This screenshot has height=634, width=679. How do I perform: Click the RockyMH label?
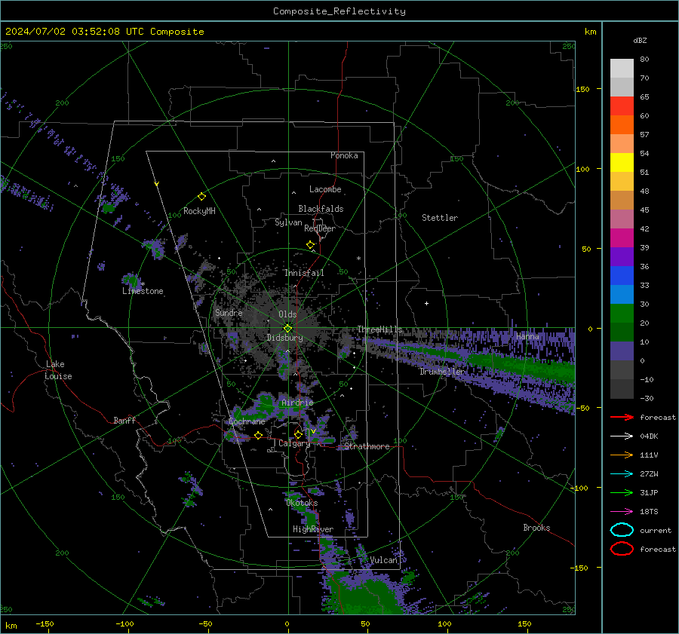199,211
